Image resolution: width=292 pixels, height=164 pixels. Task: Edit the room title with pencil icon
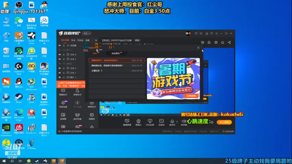[119, 44]
